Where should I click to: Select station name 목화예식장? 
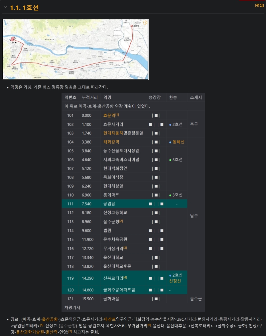pyautogui.click(x=113, y=177)
